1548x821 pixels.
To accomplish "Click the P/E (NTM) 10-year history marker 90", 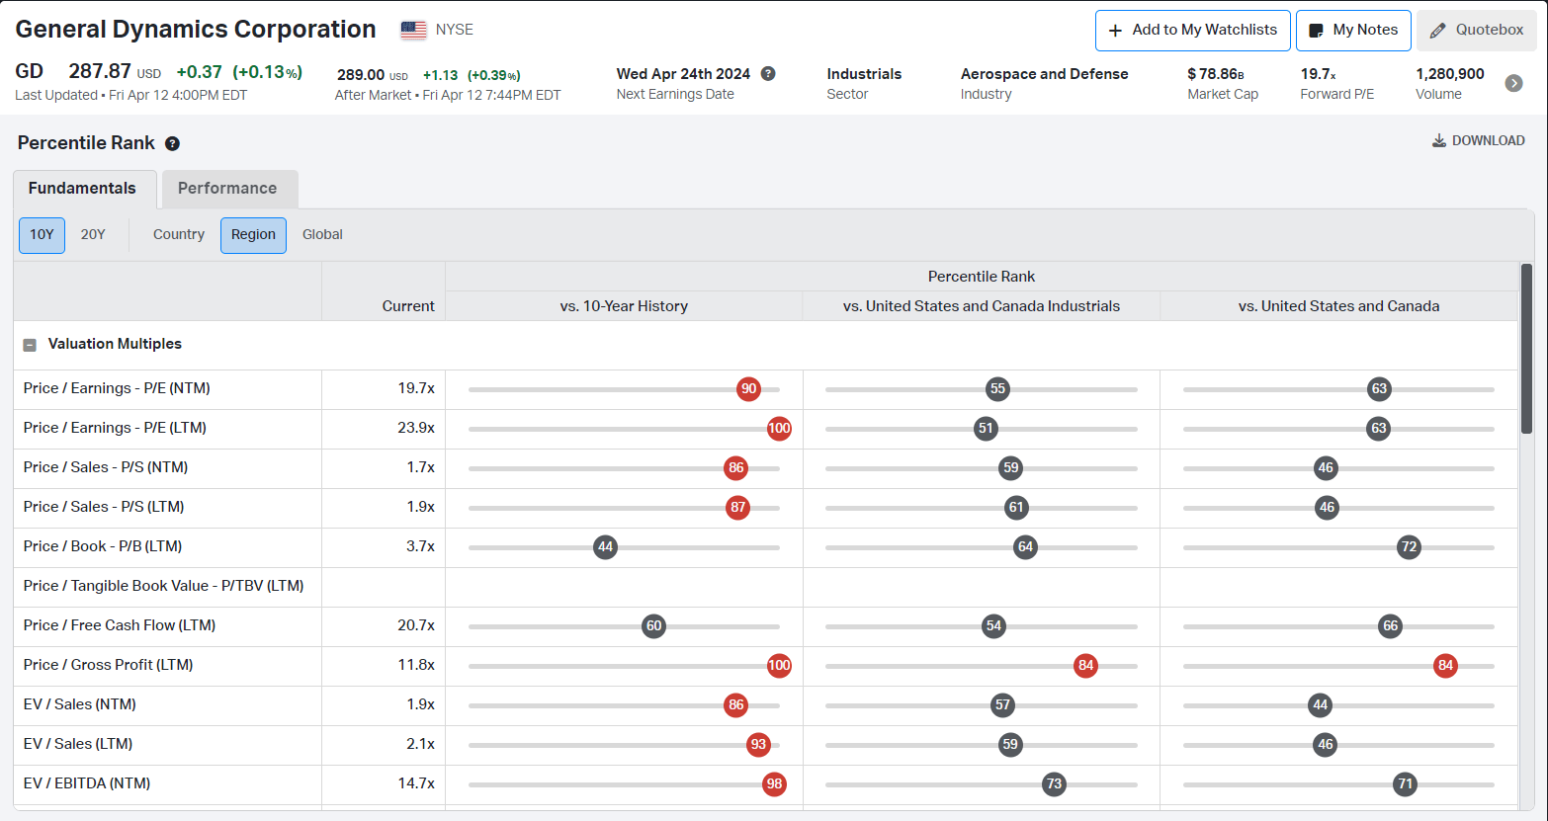I will pos(748,389).
